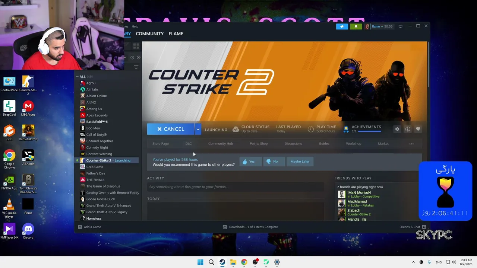
Task: Open the Market page
Action: point(383,144)
